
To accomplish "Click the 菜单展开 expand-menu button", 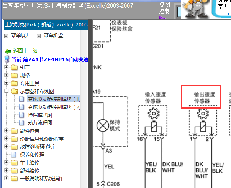I will 18,35.
